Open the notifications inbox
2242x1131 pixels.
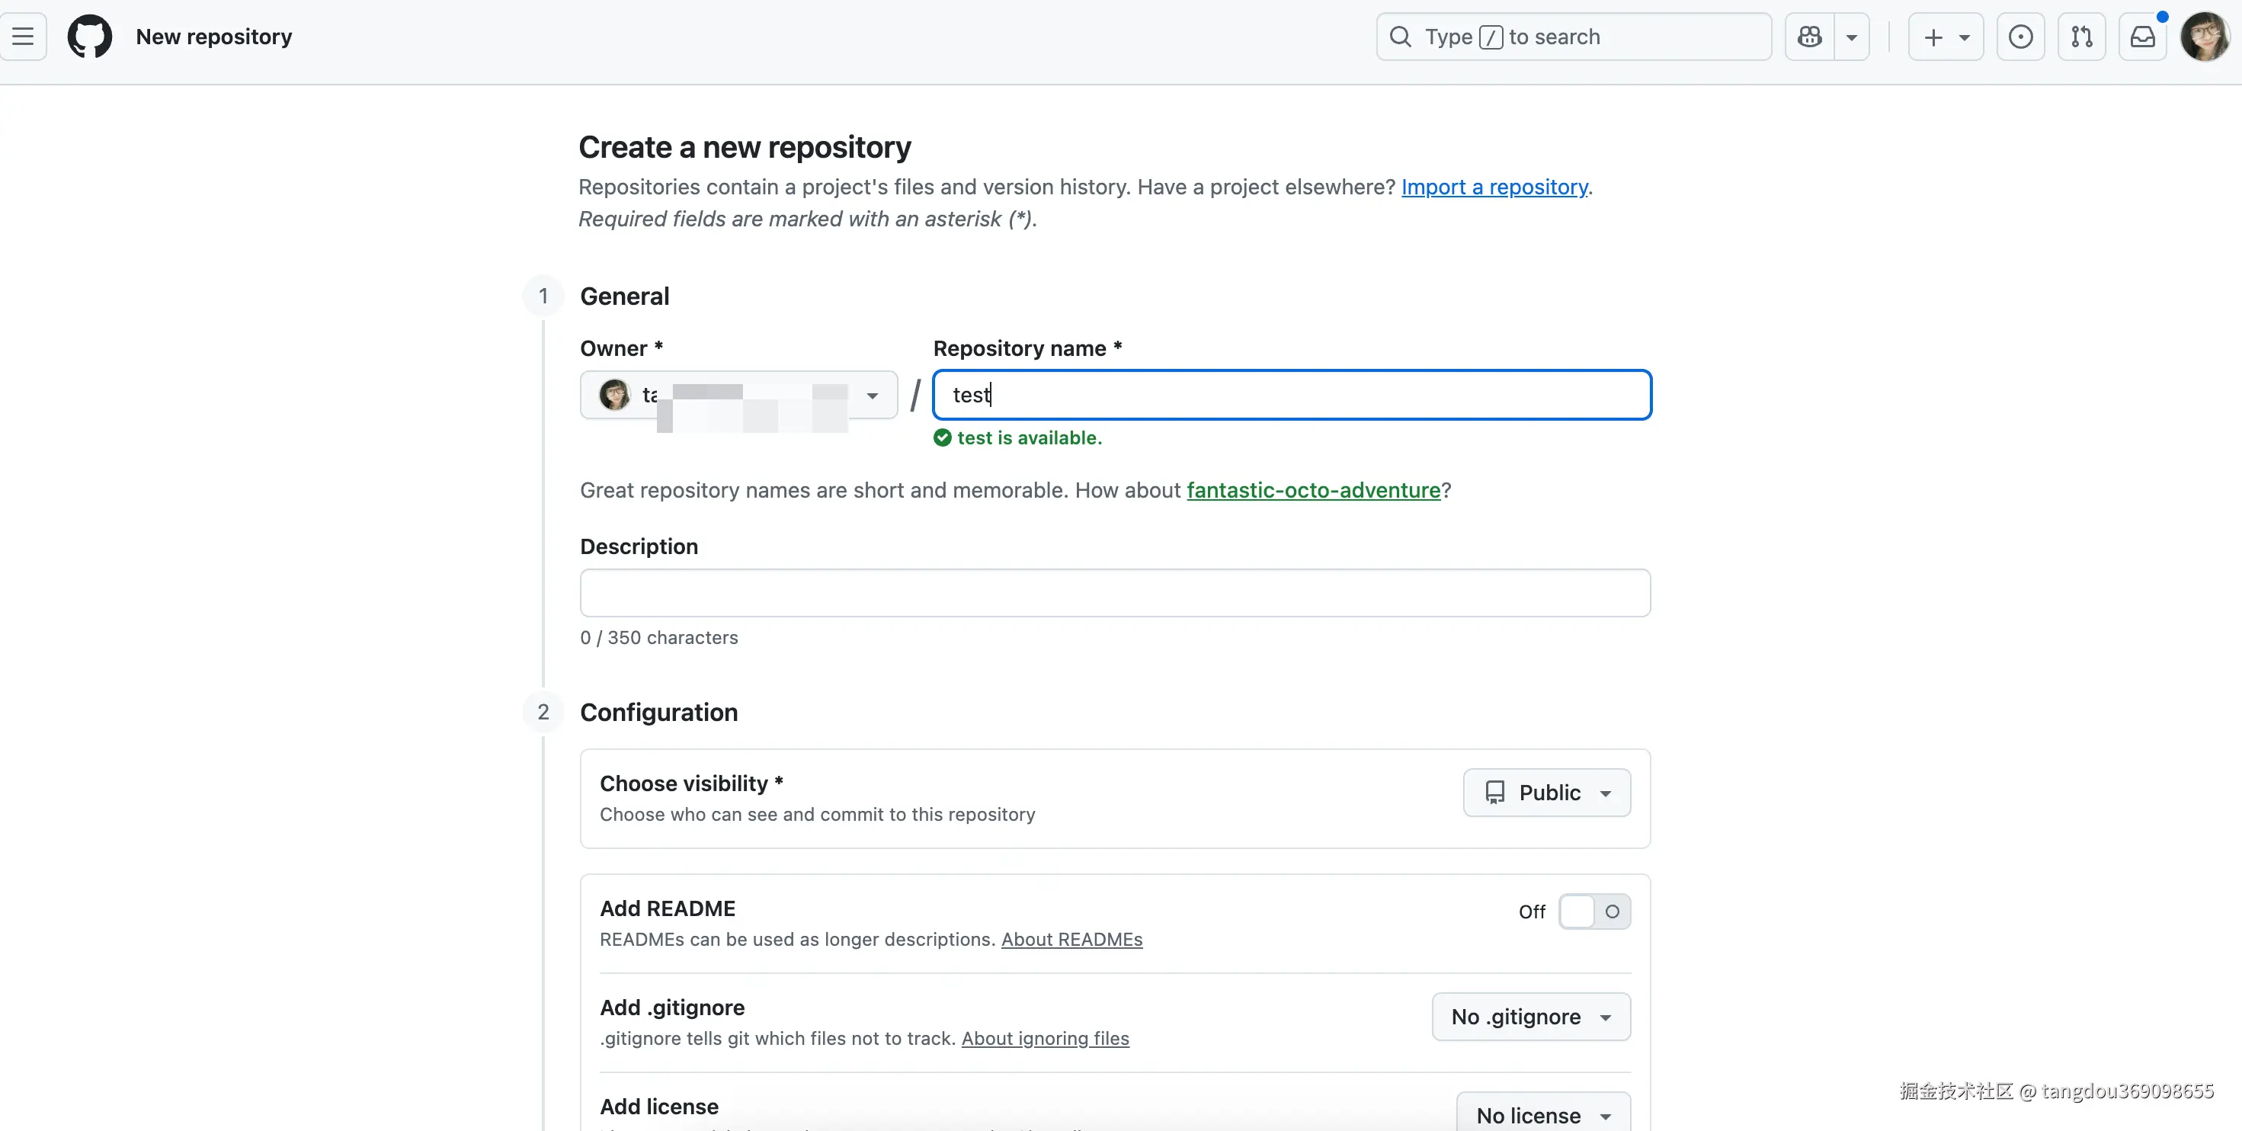click(2142, 37)
